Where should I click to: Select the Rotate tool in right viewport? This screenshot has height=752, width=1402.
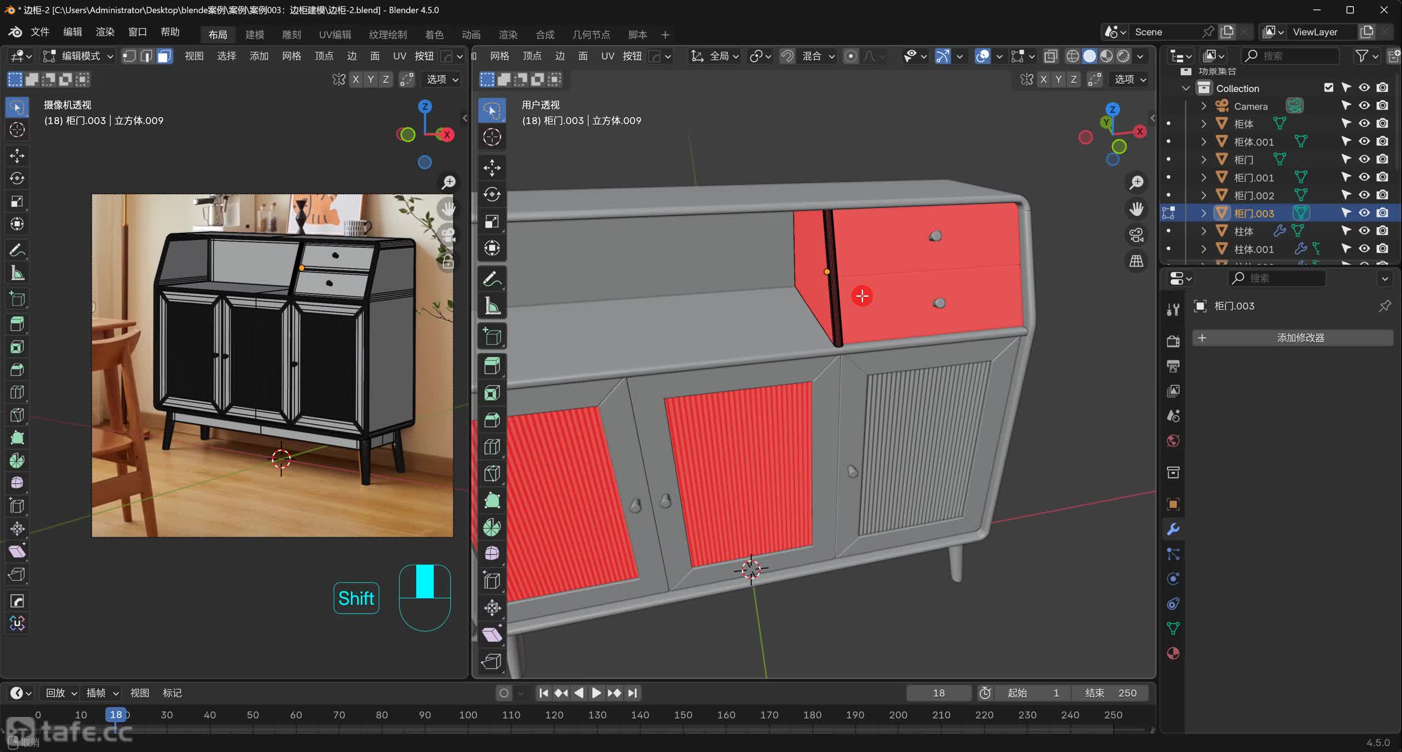[x=492, y=194]
